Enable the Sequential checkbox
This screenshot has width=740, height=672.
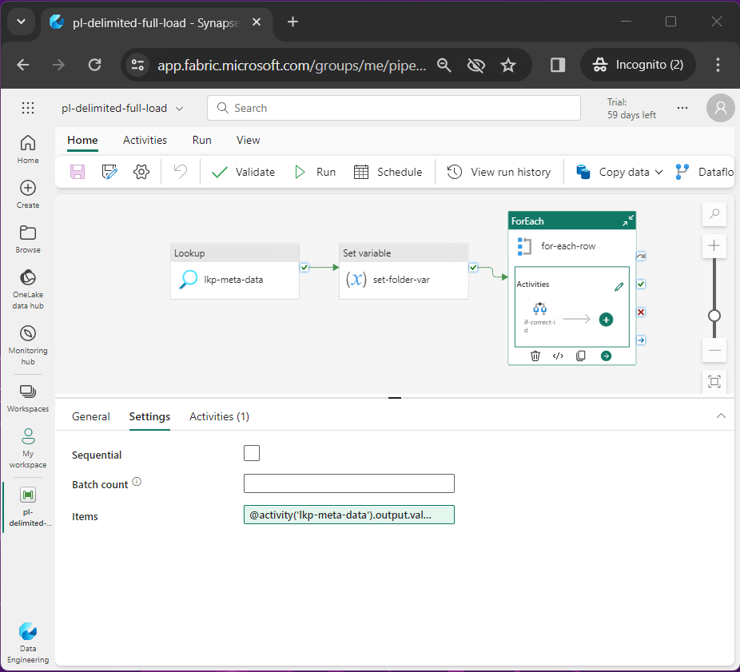pyautogui.click(x=252, y=454)
